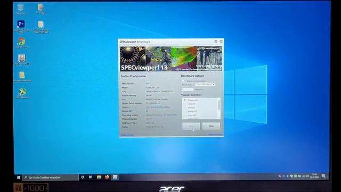Select the folder icon below the SPECviewperf shortcut
Image resolution: width=341 pixels, height=192 pixels.
pos(22,76)
